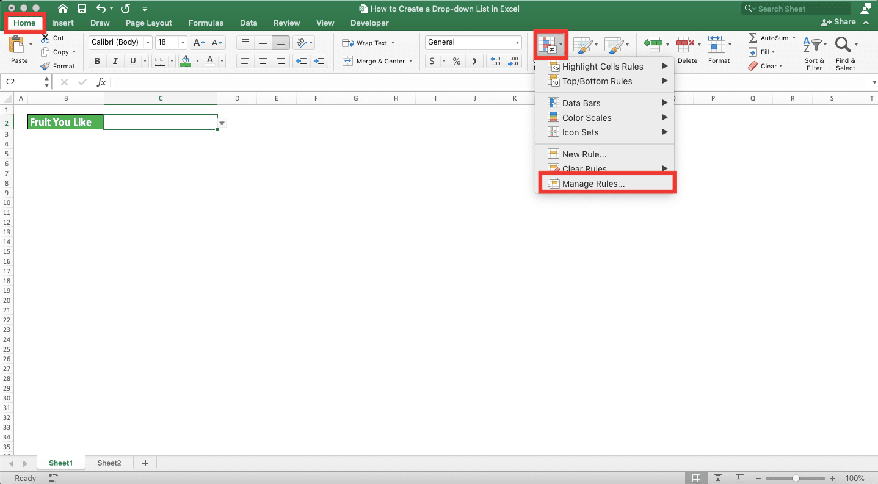Toggle bold formatting on selection

96,61
